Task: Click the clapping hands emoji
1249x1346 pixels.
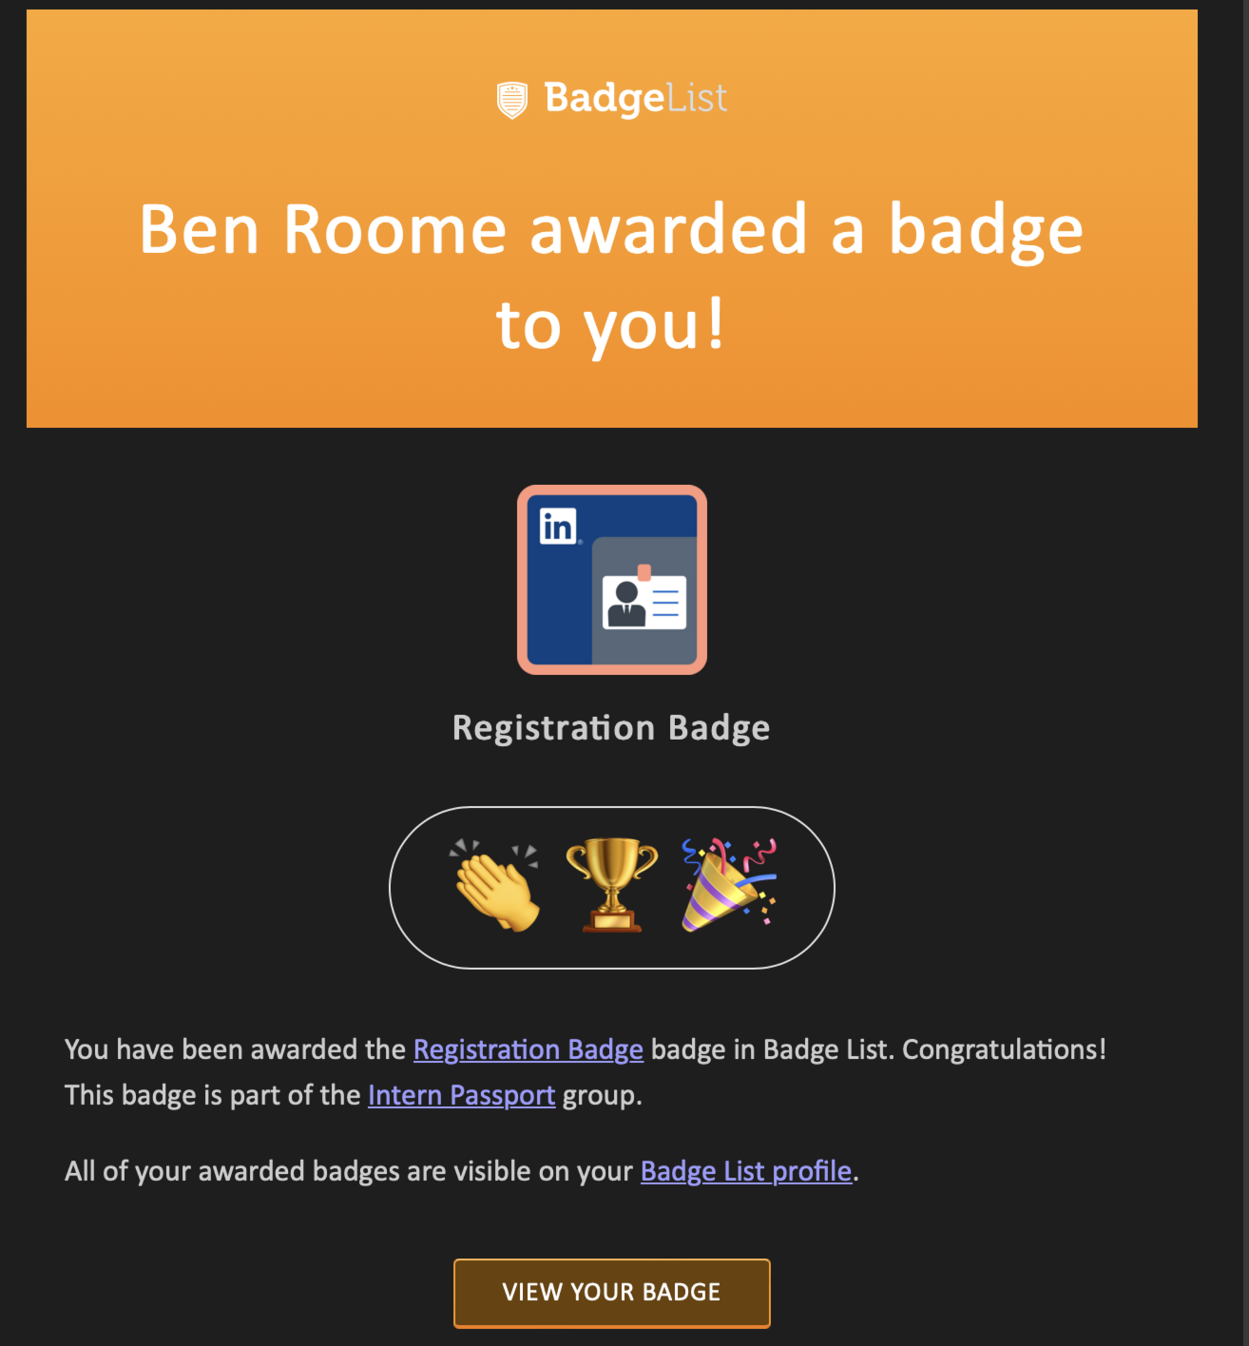Action: pos(497,886)
